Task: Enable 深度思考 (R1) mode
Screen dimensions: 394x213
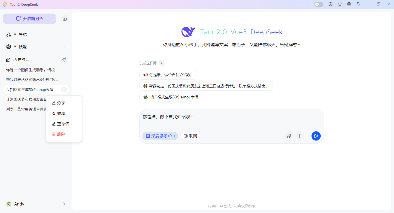Action: [x=160, y=136]
